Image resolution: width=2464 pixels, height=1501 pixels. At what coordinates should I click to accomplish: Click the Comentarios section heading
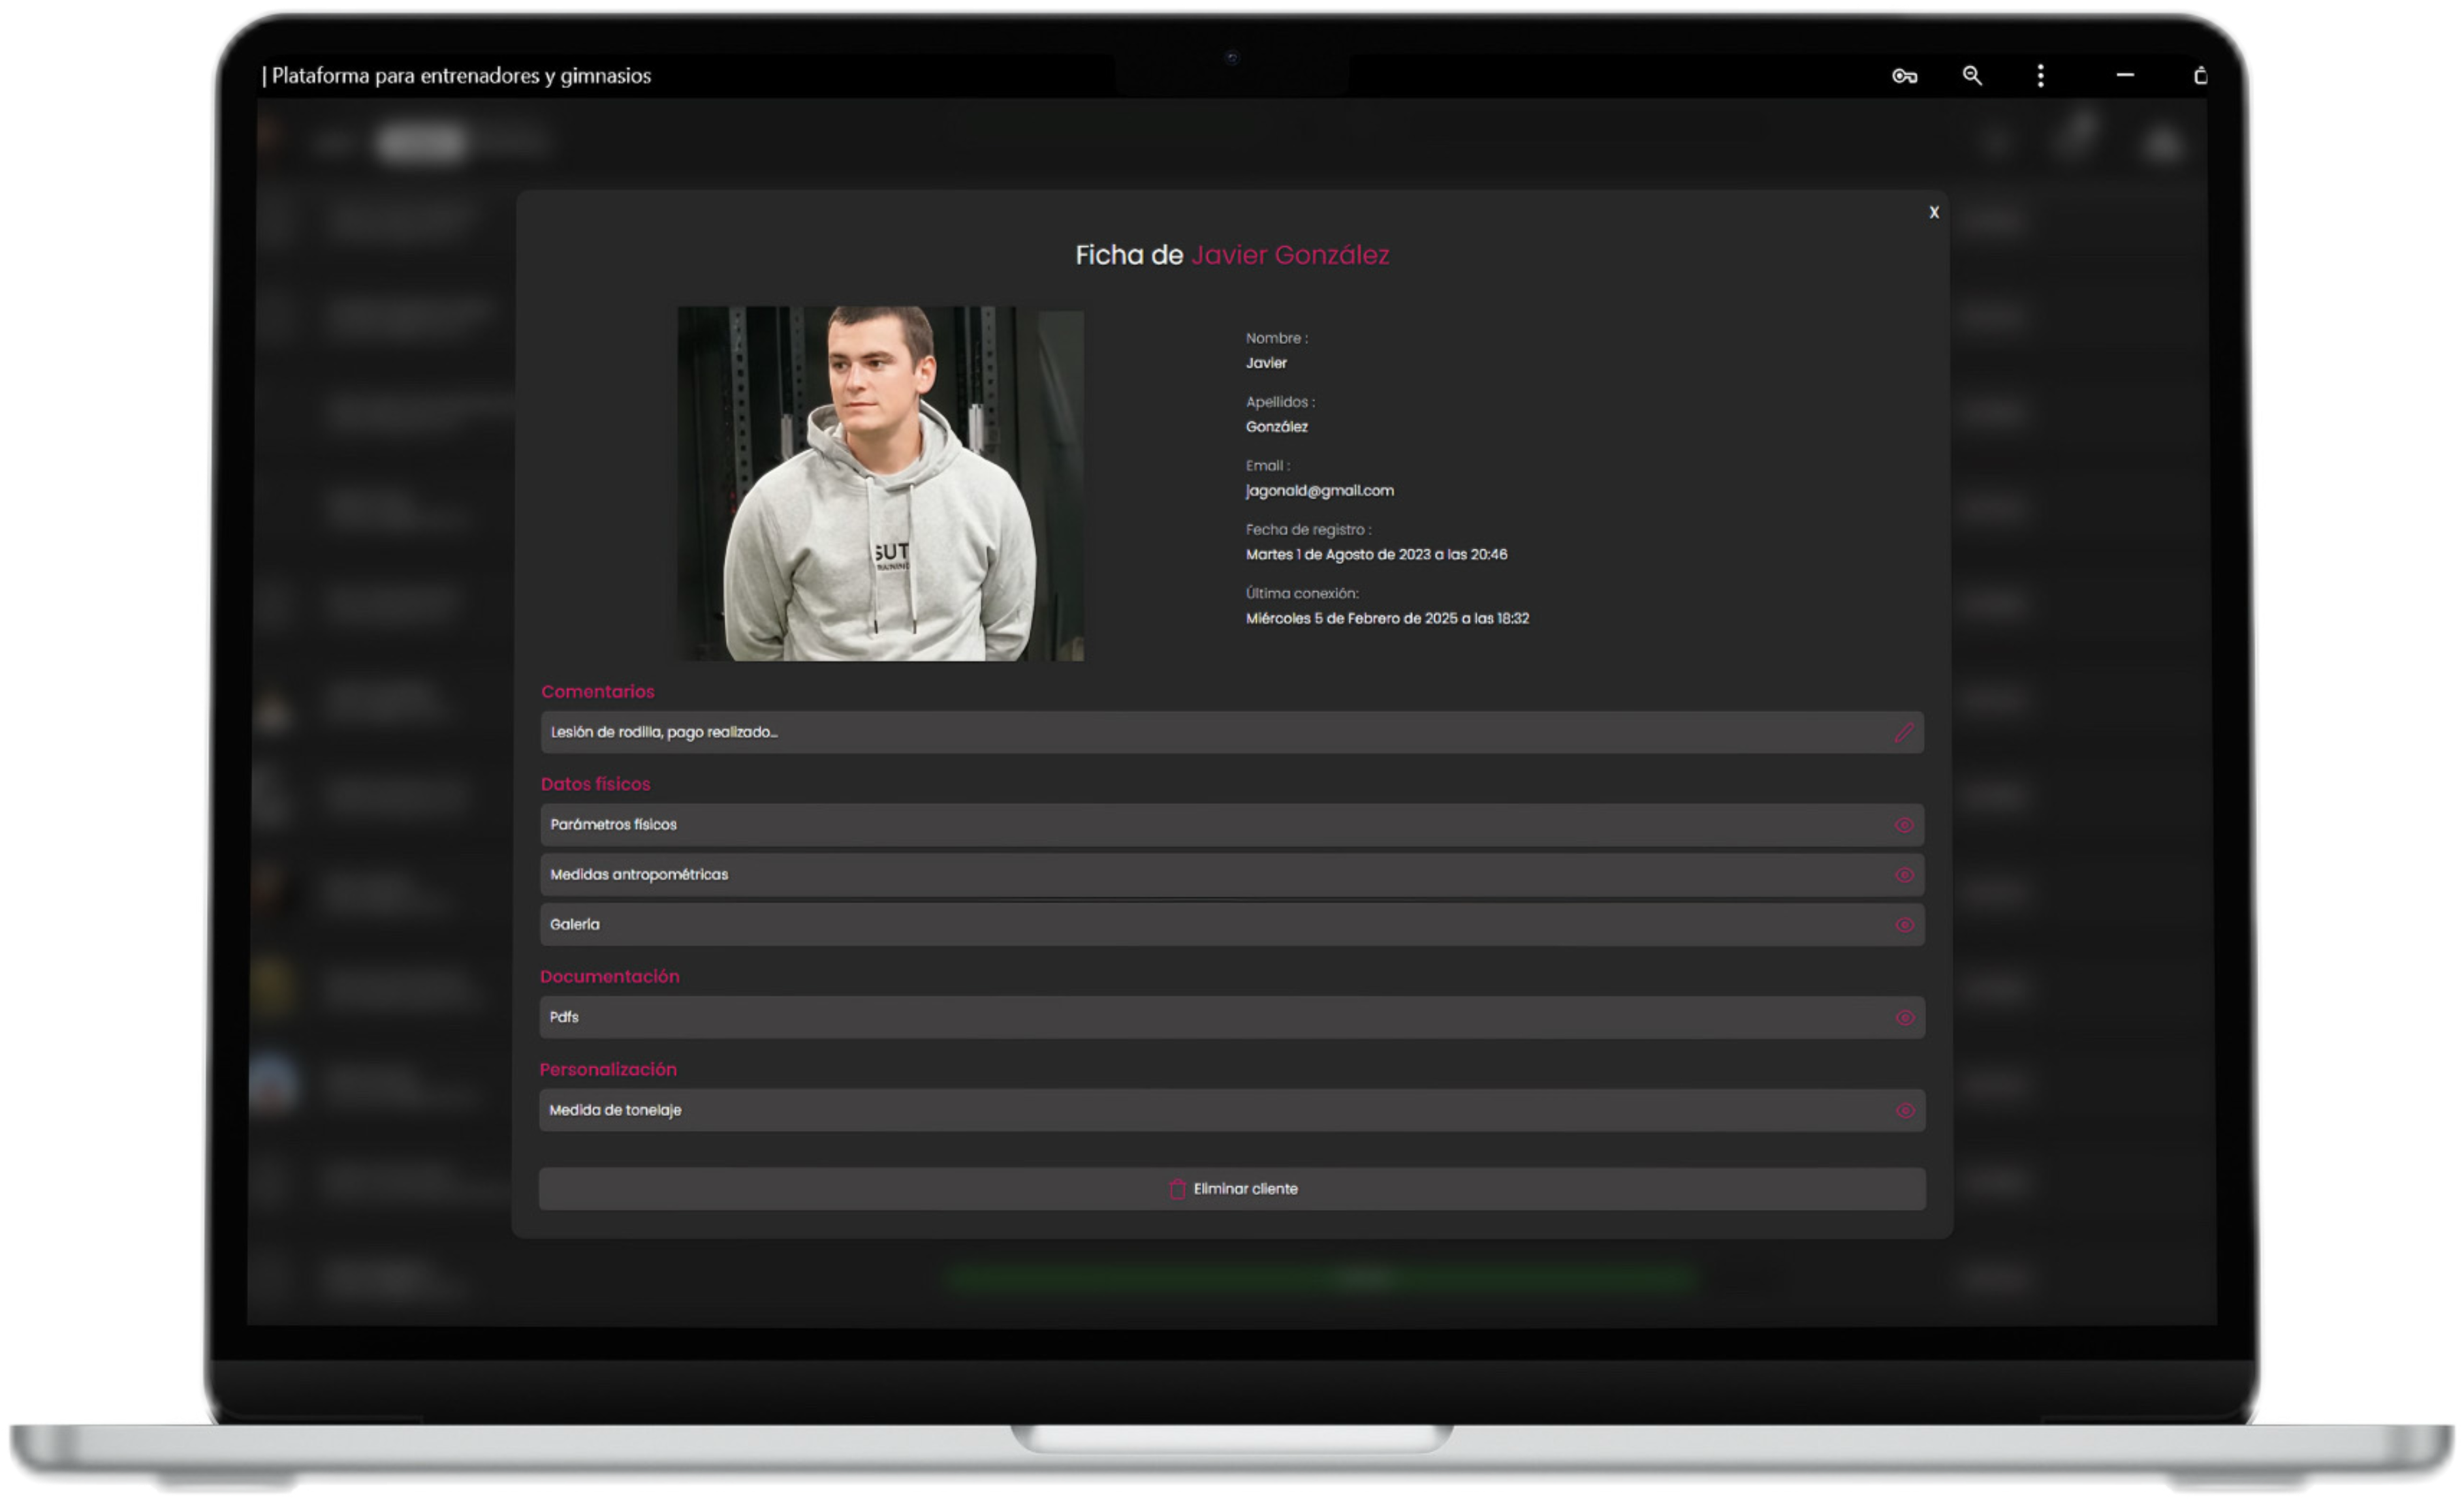point(598,692)
